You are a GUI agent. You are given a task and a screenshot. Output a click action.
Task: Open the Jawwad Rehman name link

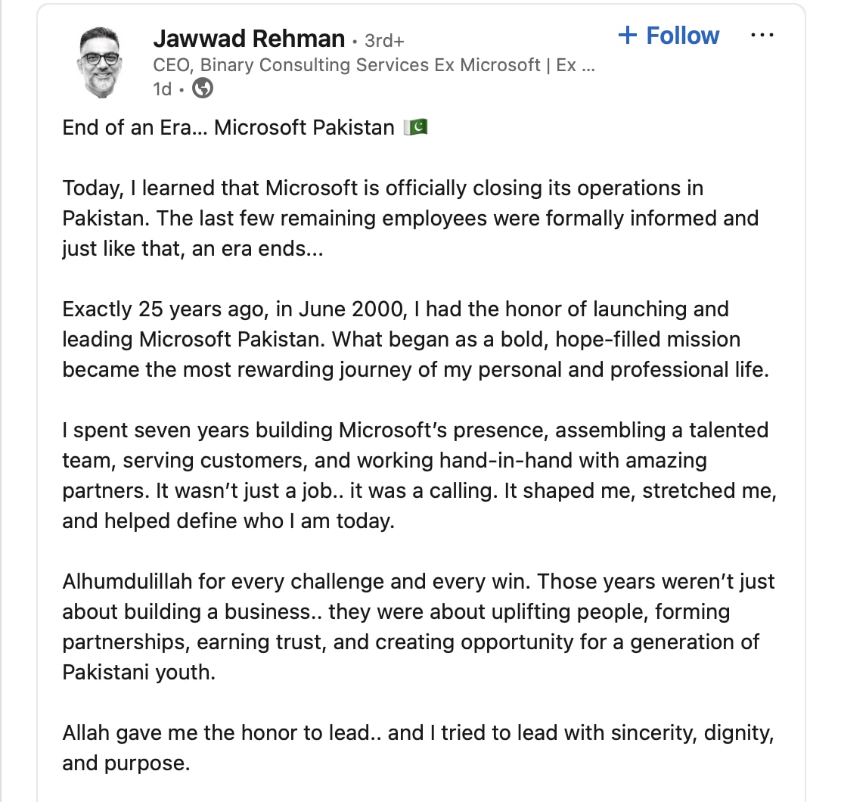point(249,39)
